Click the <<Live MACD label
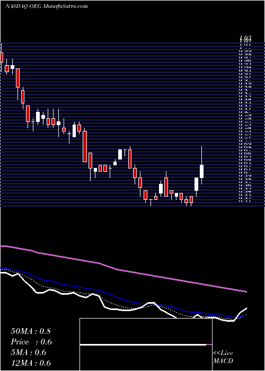265x371 pixels. (x=223, y=357)
